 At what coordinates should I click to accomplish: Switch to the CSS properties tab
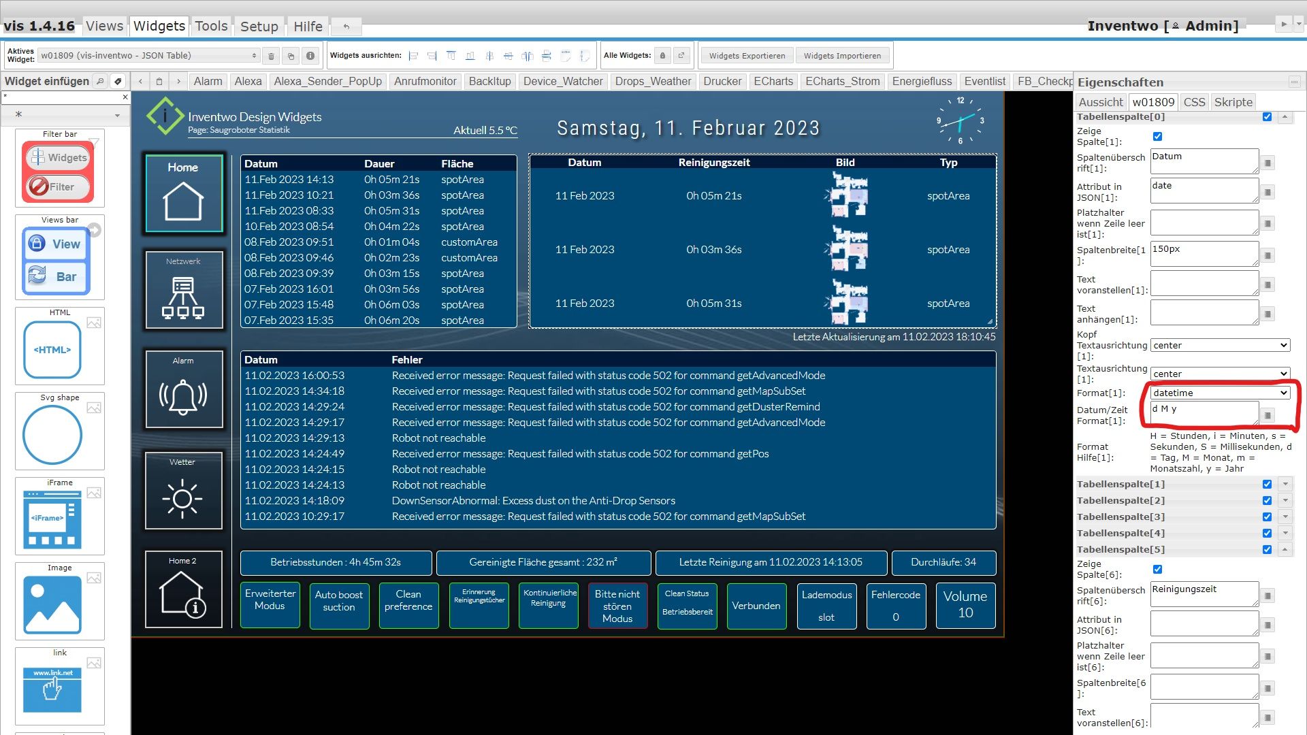tap(1194, 102)
